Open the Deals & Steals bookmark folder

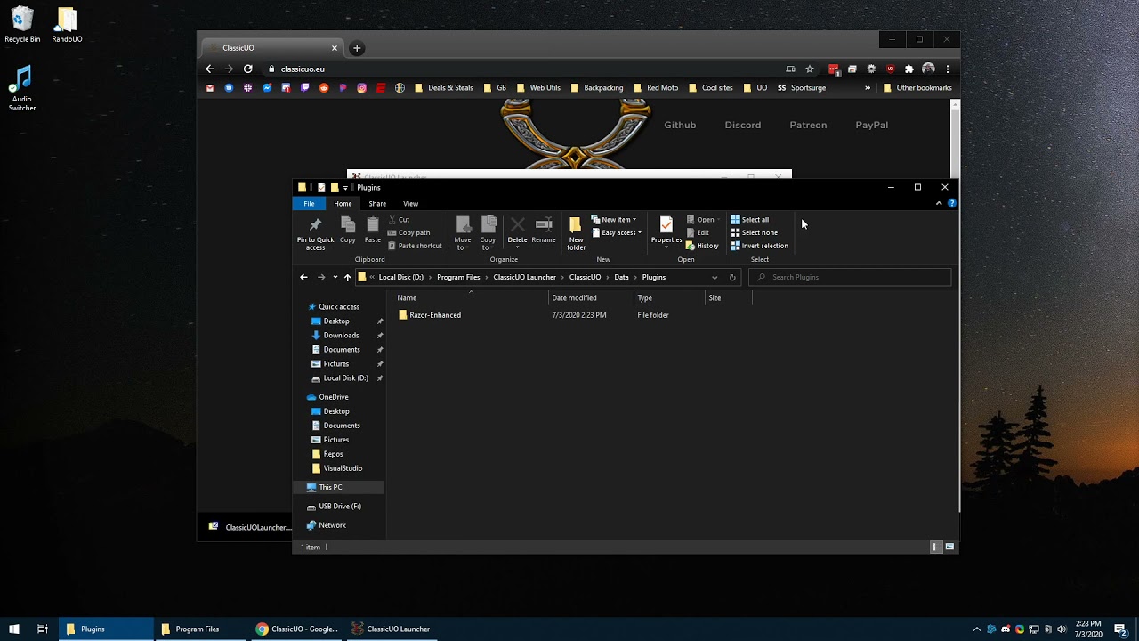(444, 88)
